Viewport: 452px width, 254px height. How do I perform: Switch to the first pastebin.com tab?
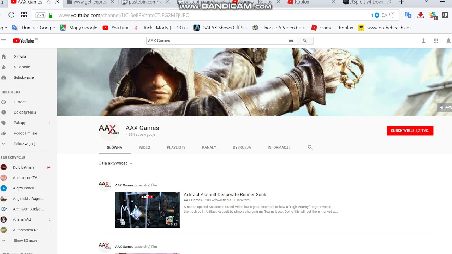point(145,2)
